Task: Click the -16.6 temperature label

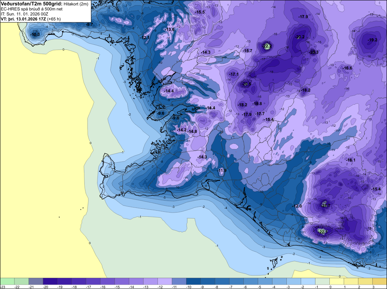Action: pyautogui.click(x=348, y=68)
